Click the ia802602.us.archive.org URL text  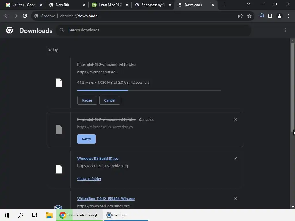tap(103, 166)
